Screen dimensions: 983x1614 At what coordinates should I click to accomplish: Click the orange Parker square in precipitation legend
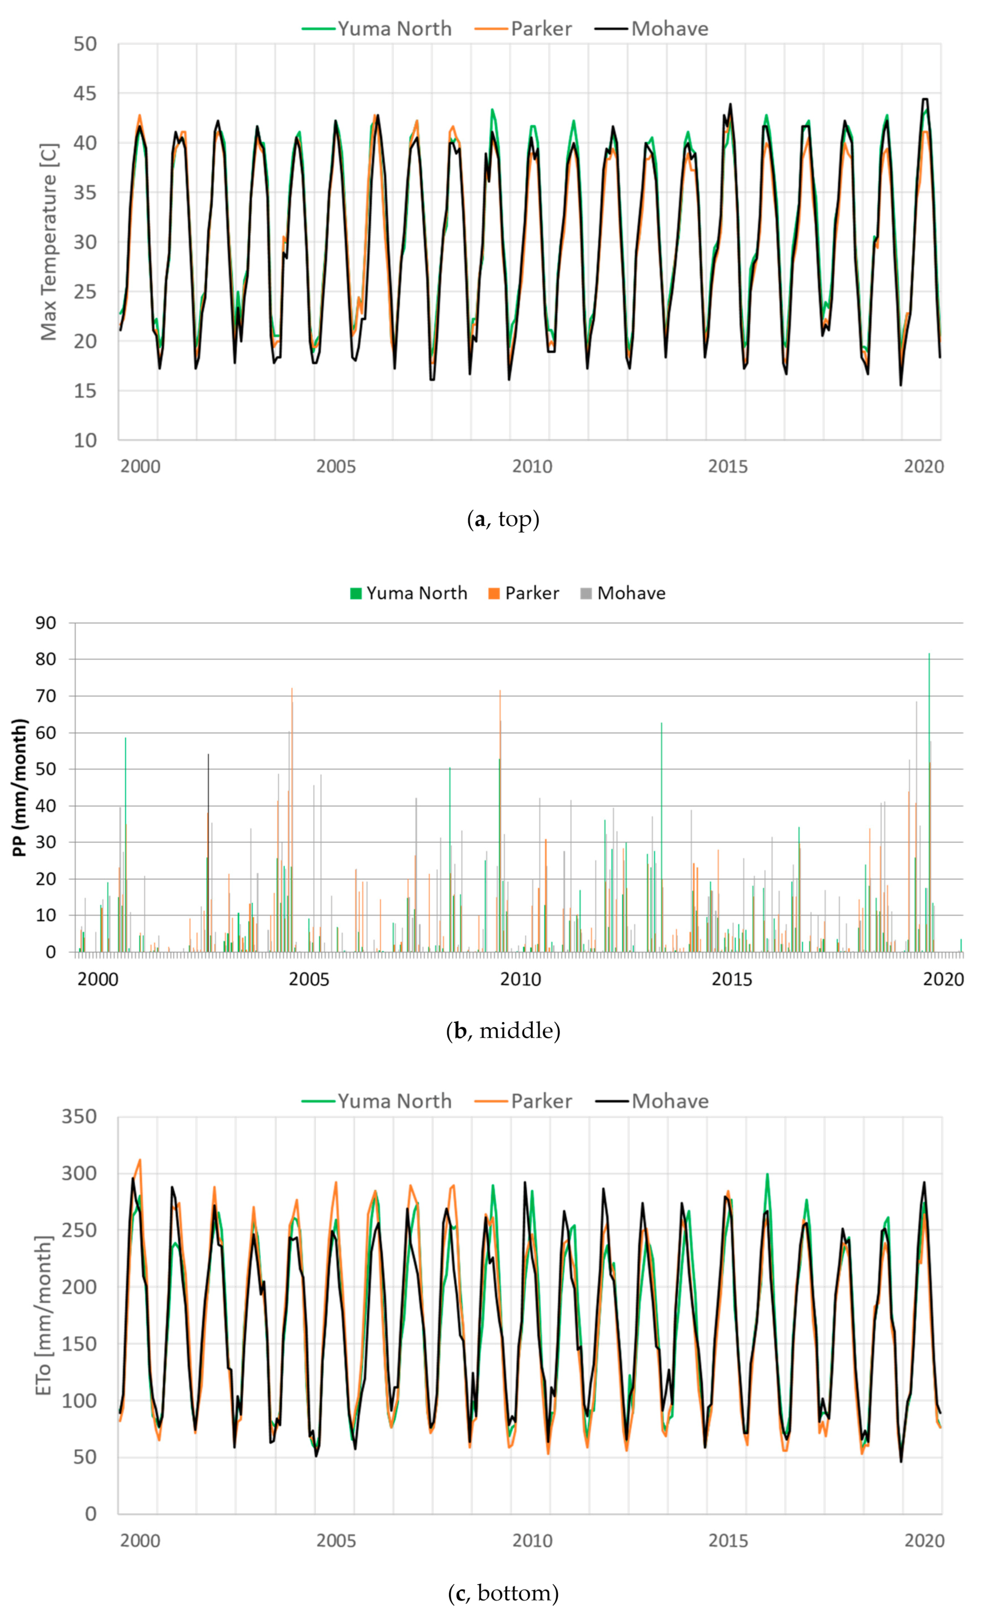click(494, 593)
